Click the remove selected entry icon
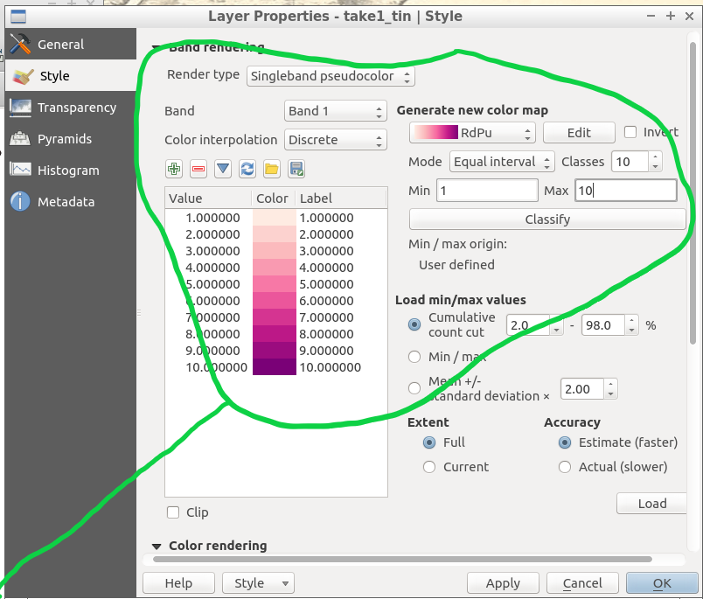This screenshot has width=703, height=599. tap(198, 169)
